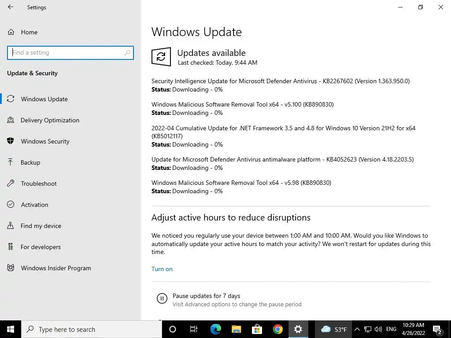Open Troubleshoot settings
Viewport: 451px width, 338px height.
[x=39, y=184]
